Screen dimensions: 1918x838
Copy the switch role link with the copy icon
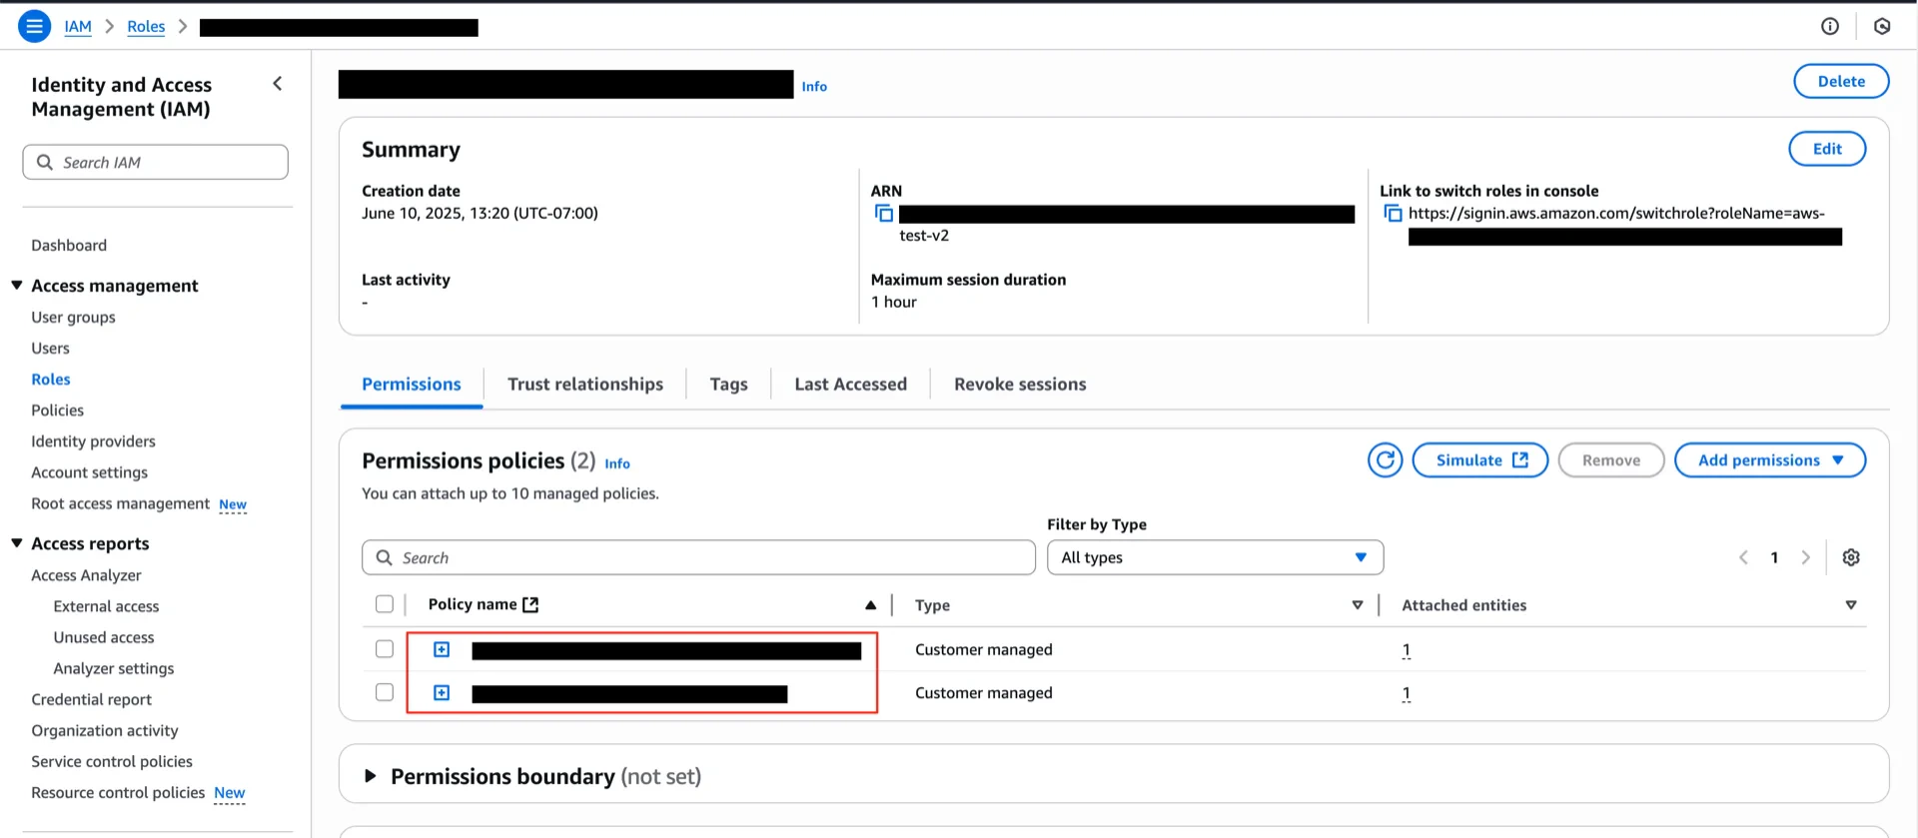click(x=1393, y=213)
